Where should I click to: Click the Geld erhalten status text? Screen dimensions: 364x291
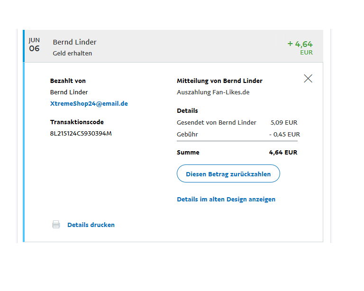coord(73,54)
